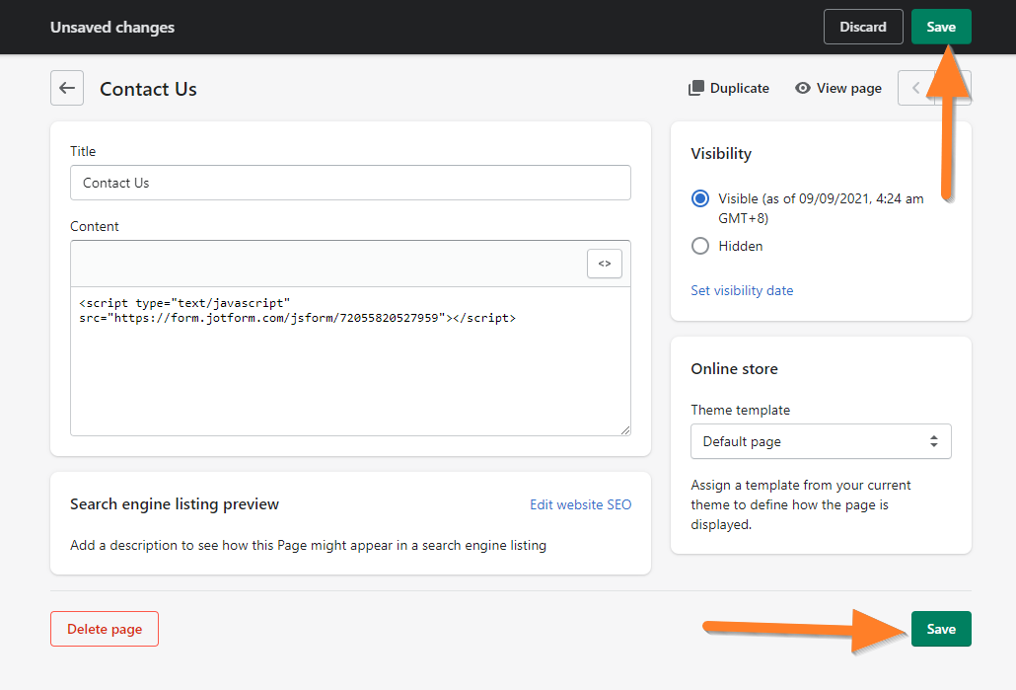Click inside the Content HTML text area

pyautogui.click(x=350, y=375)
